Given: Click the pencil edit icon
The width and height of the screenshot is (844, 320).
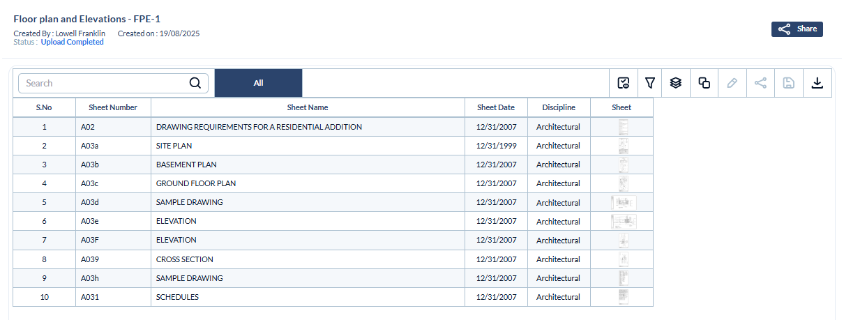Looking at the screenshot, I should (732, 83).
